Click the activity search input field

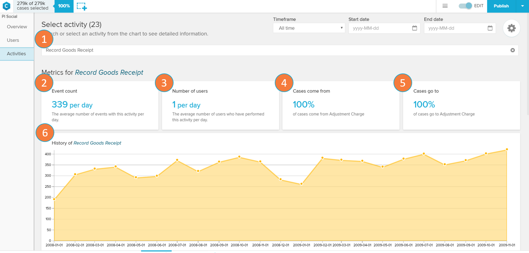click(x=276, y=50)
